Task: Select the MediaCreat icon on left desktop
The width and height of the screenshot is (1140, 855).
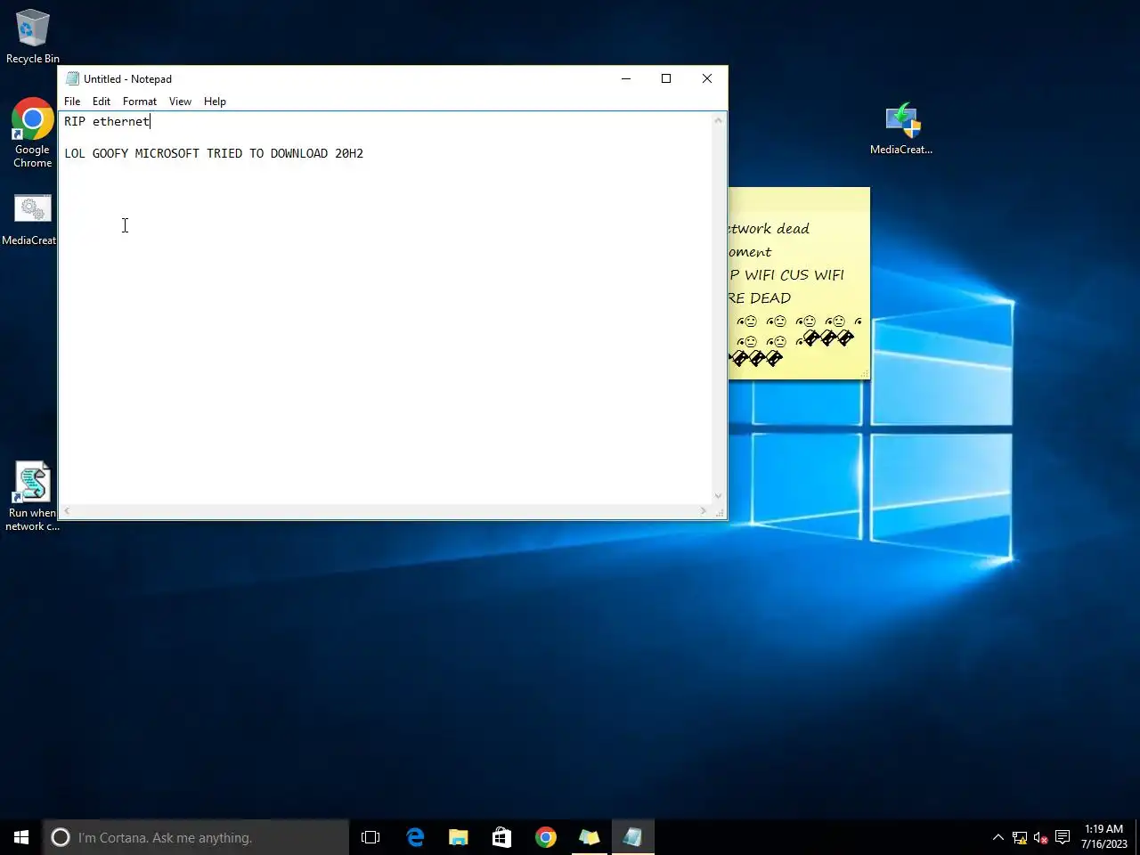Action: click(30, 220)
